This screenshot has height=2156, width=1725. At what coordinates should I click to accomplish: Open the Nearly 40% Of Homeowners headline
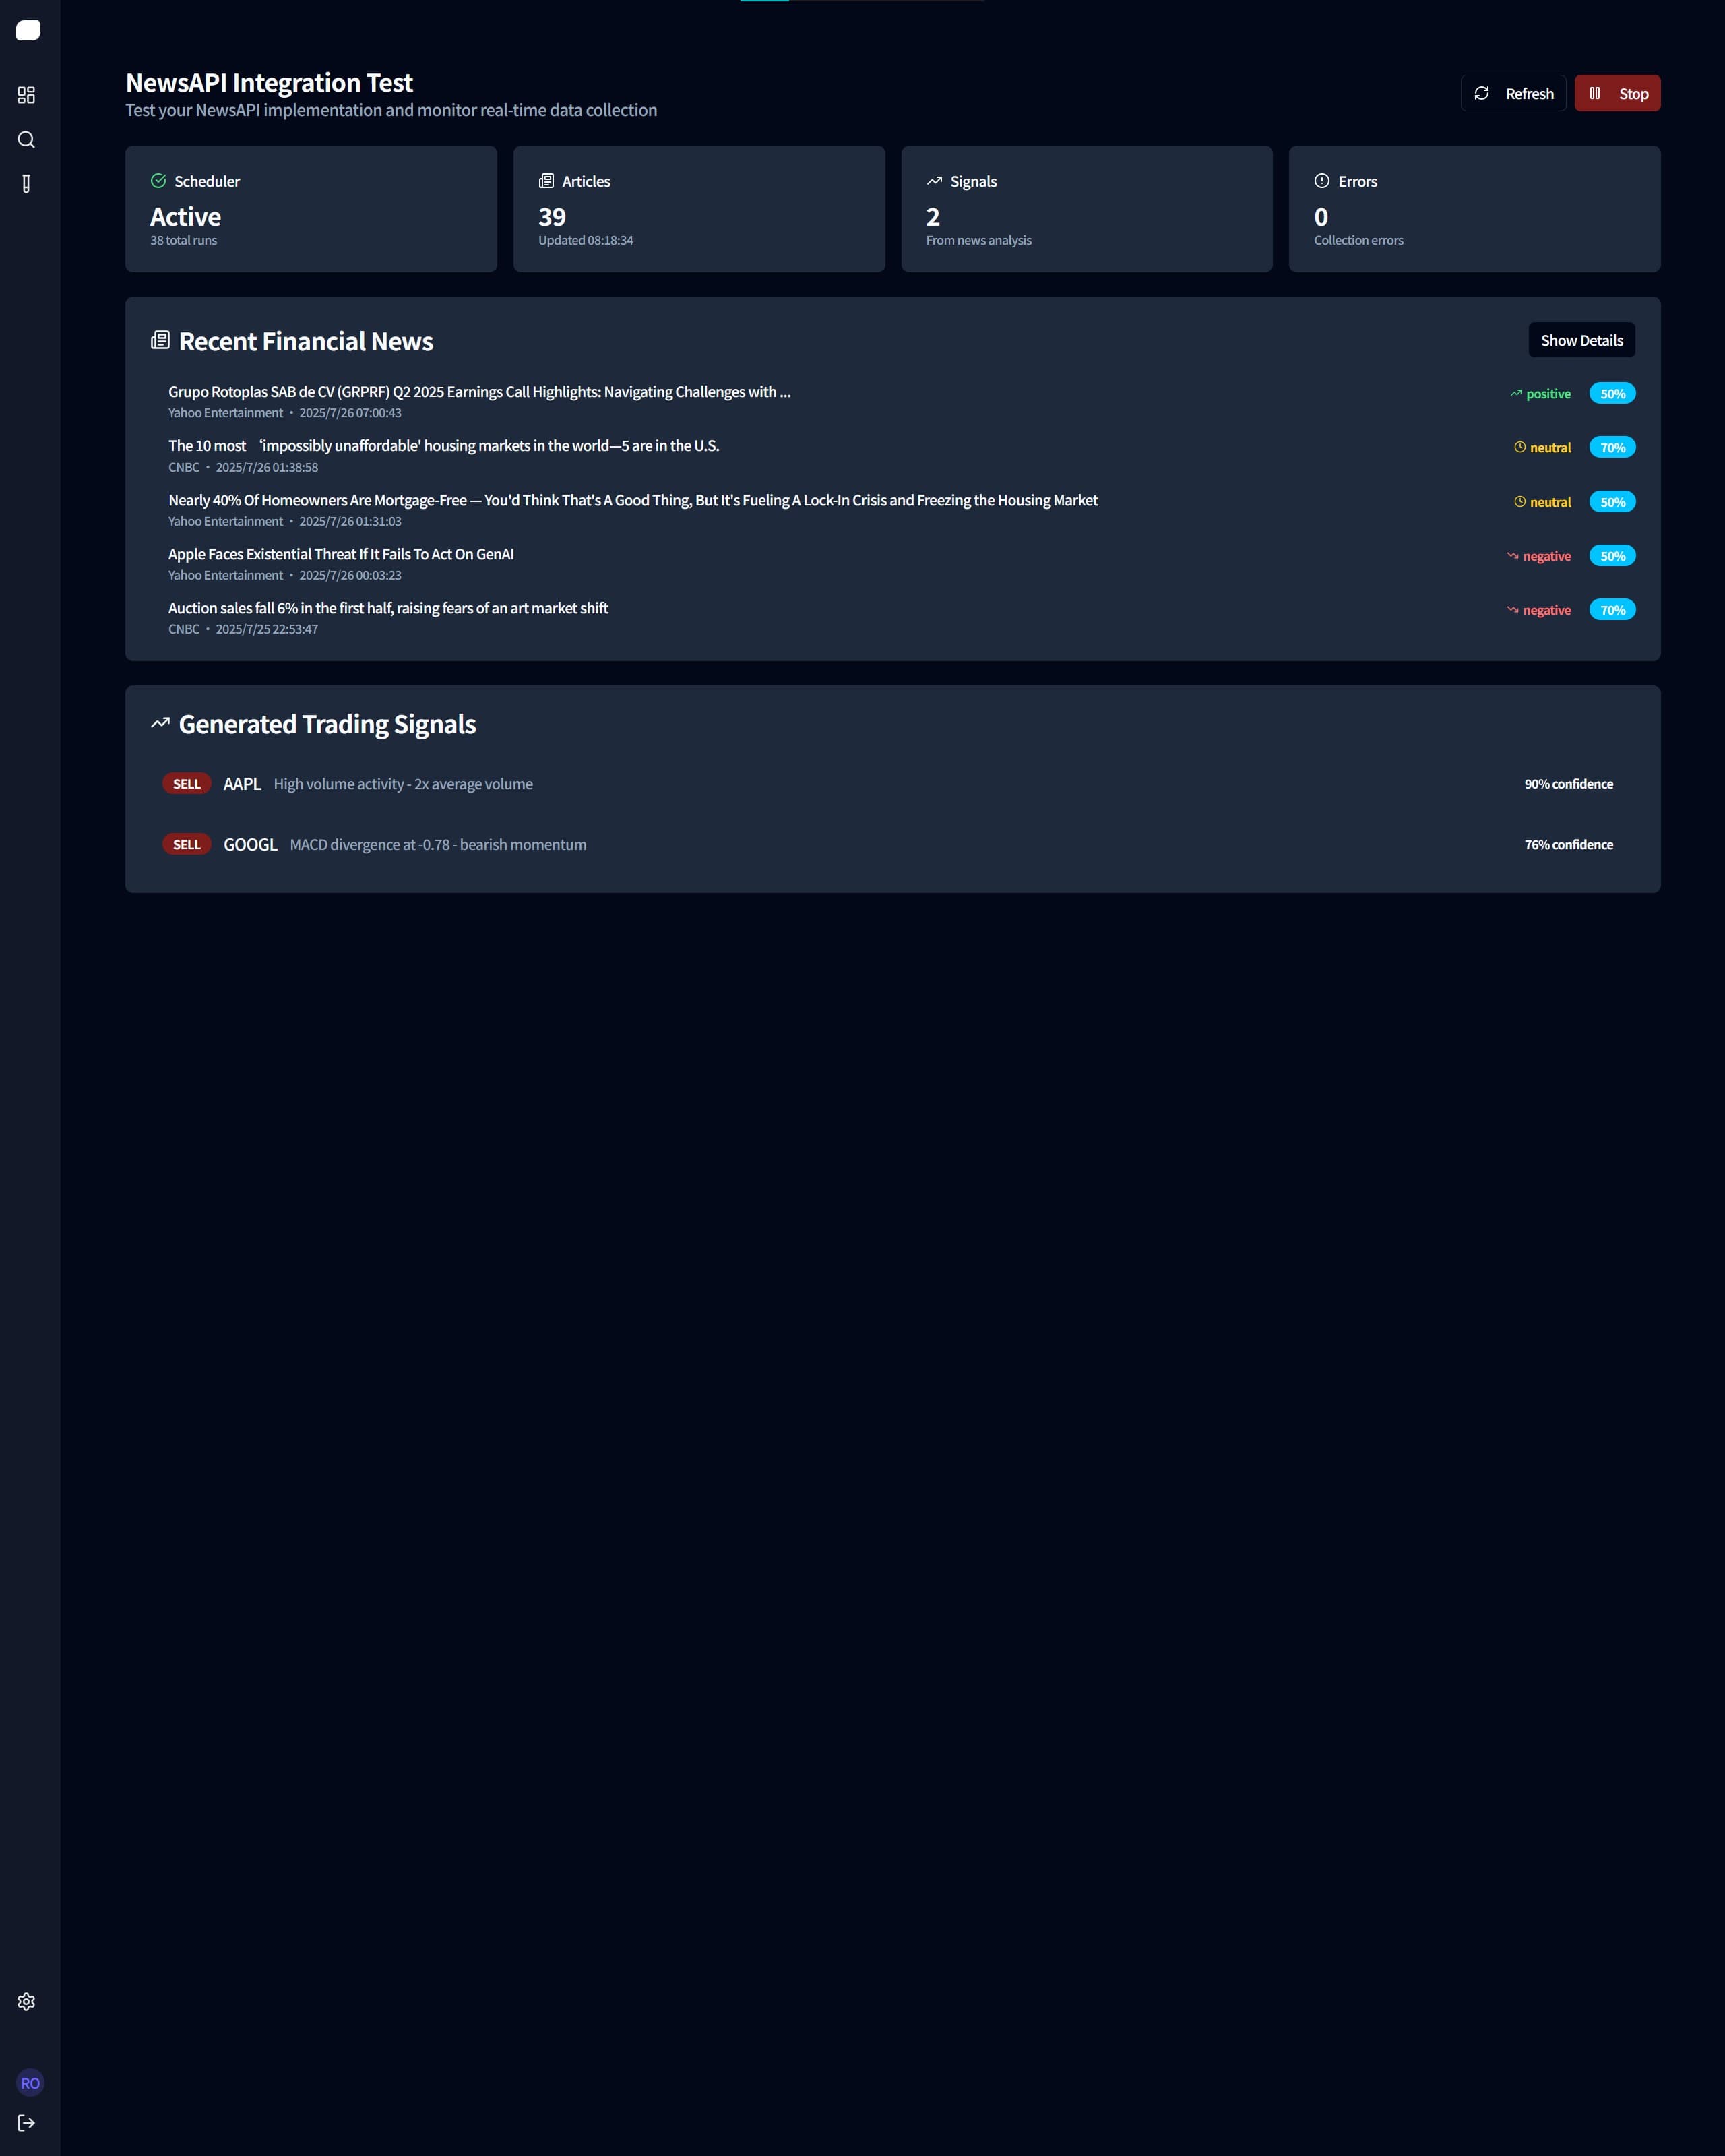pyautogui.click(x=633, y=500)
